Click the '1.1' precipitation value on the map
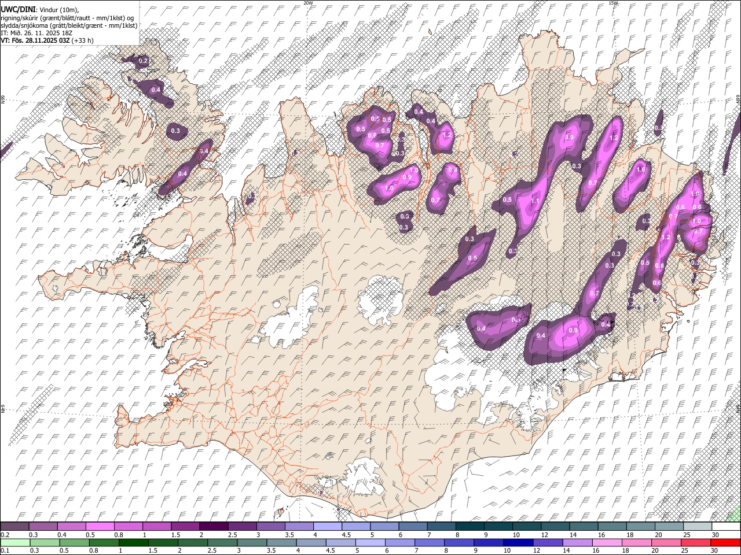 [535, 201]
